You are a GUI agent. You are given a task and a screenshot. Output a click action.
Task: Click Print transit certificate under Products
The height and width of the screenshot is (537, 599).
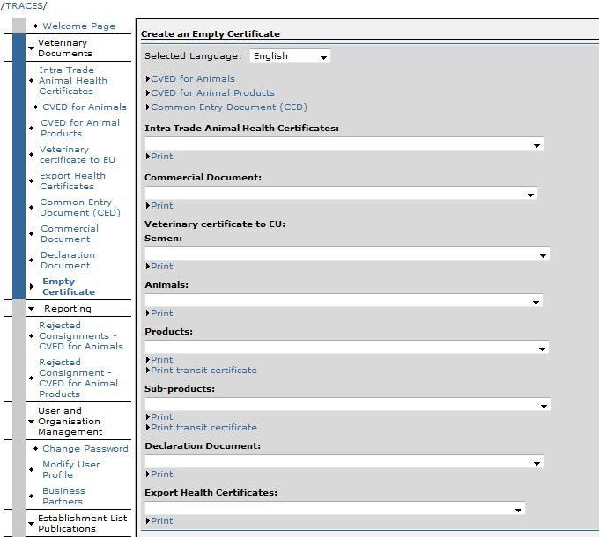click(203, 371)
